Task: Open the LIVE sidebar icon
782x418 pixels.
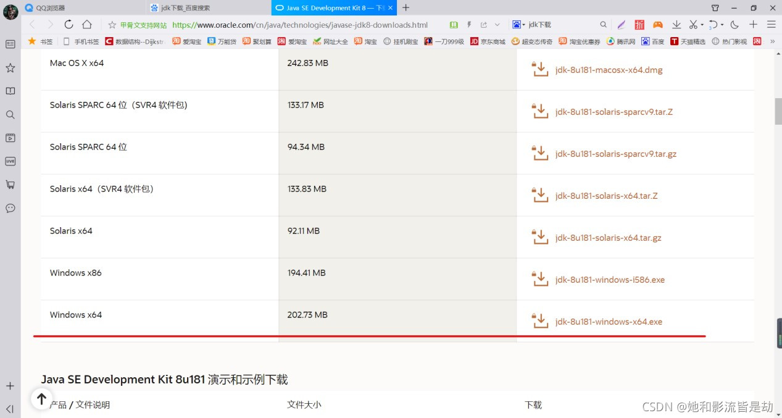Action: 10,161
